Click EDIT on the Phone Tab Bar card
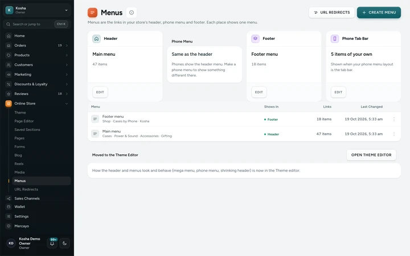The image size is (410, 256). (338, 92)
